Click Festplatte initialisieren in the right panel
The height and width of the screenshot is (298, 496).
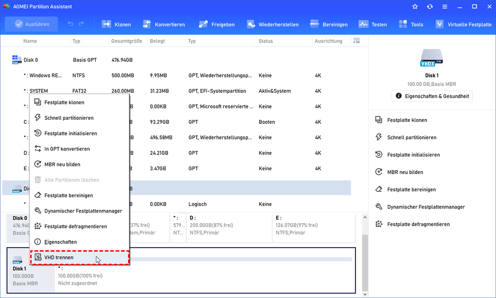(x=413, y=155)
